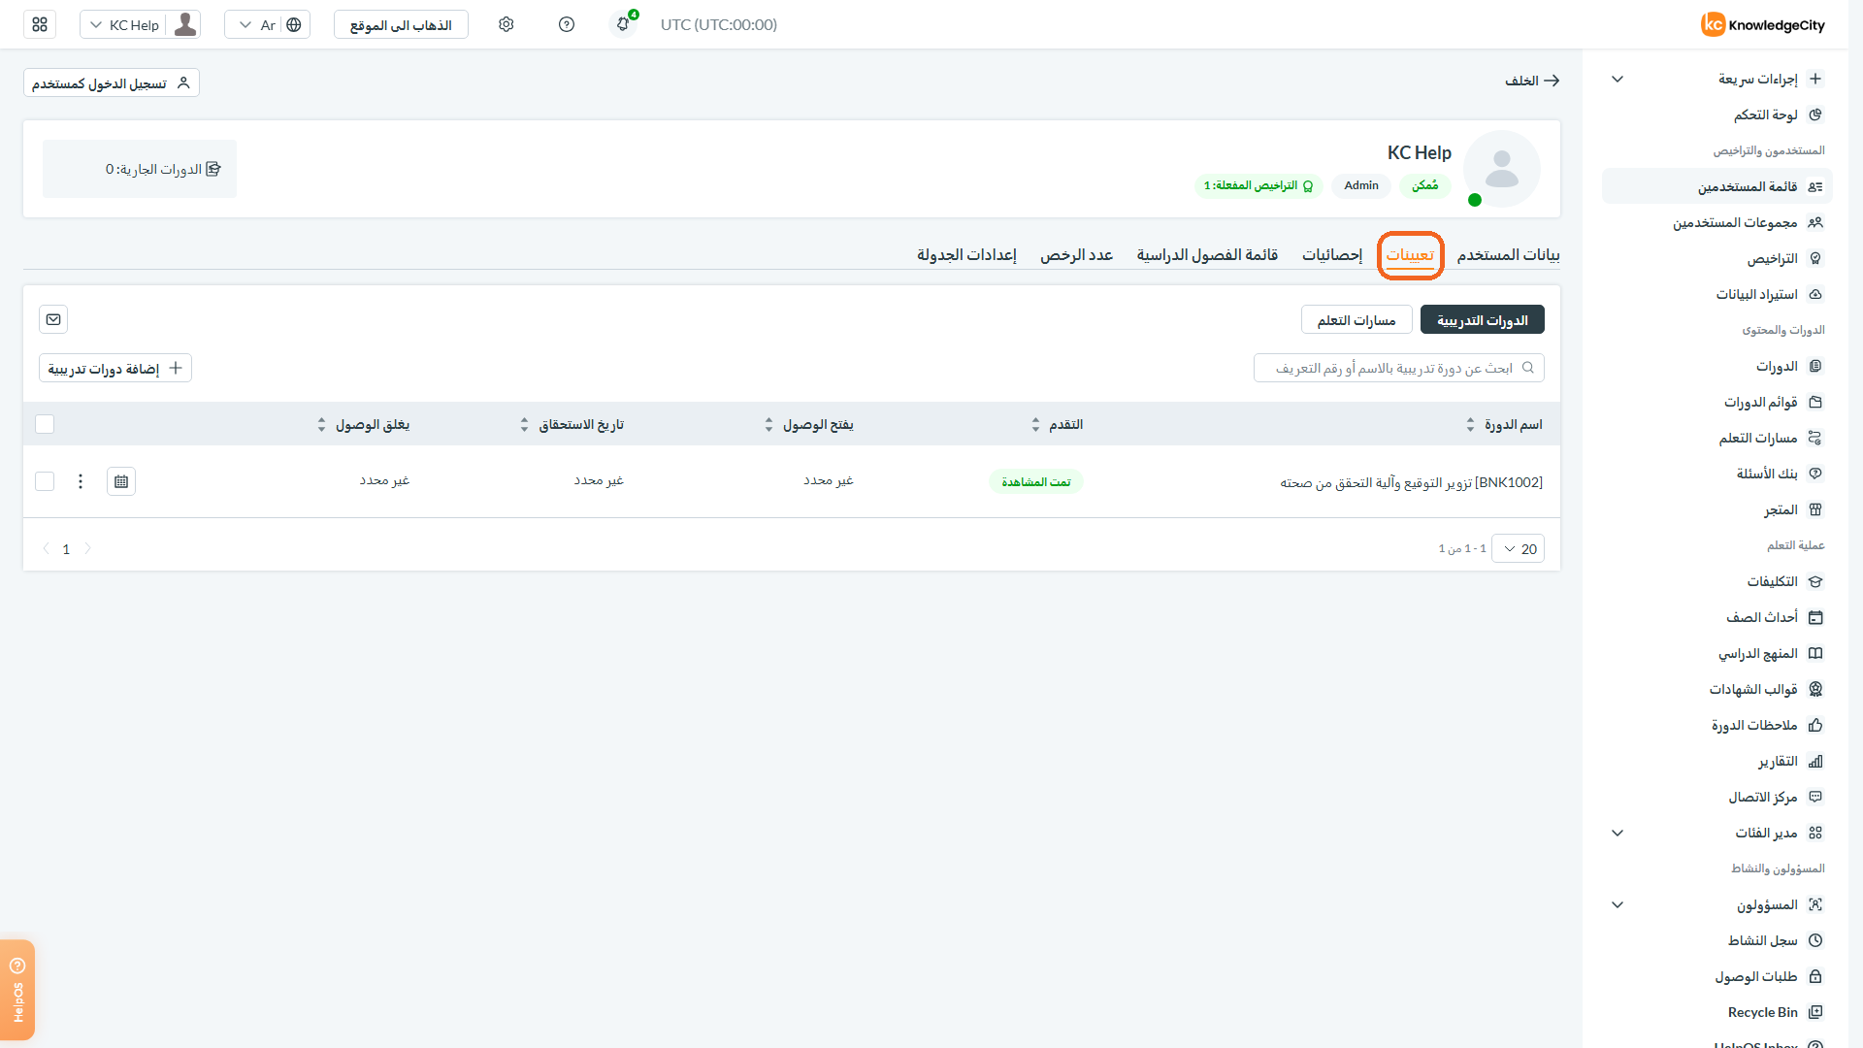
Task: Select مسارات التعلم toggle button
Action: pos(1356,319)
